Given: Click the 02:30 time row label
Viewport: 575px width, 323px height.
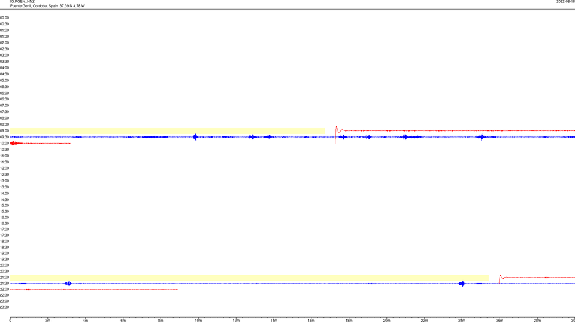Looking at the screenshot, I should point(4,49).
